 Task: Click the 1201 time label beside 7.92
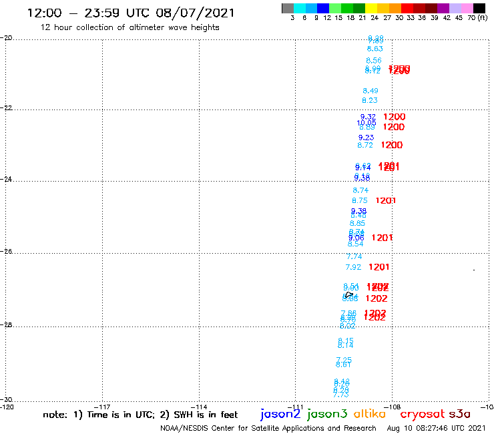click(x=379, y=267)
